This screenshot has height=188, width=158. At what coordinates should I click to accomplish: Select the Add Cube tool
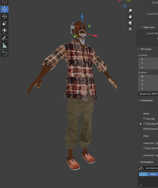pyautogui.click(x=5, y=53)
